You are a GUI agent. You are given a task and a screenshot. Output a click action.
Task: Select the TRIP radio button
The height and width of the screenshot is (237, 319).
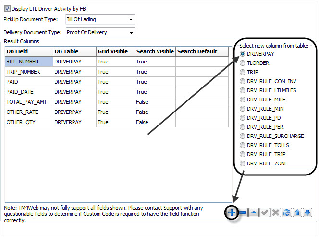click(243, 72)
